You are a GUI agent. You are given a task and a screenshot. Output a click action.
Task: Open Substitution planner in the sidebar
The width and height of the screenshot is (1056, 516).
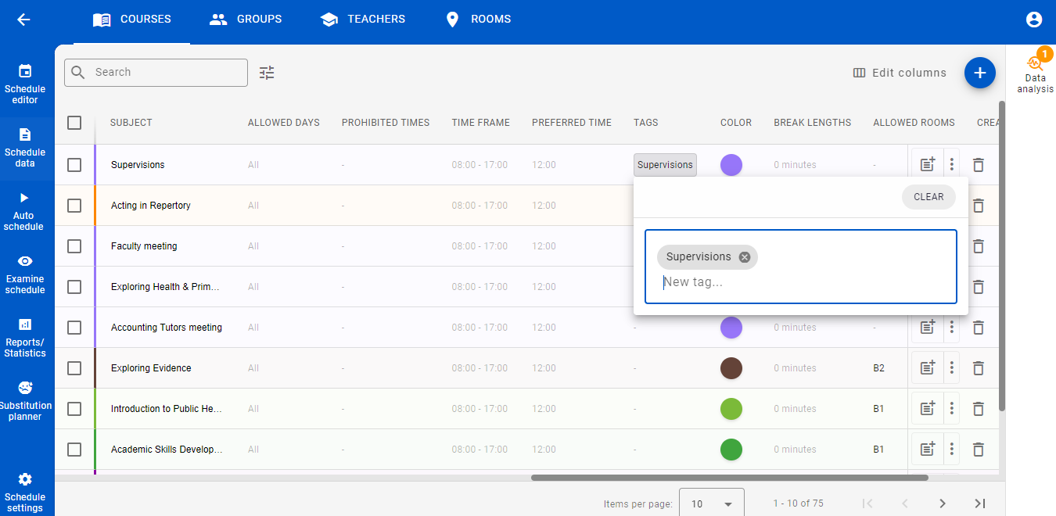coord(25,400)
